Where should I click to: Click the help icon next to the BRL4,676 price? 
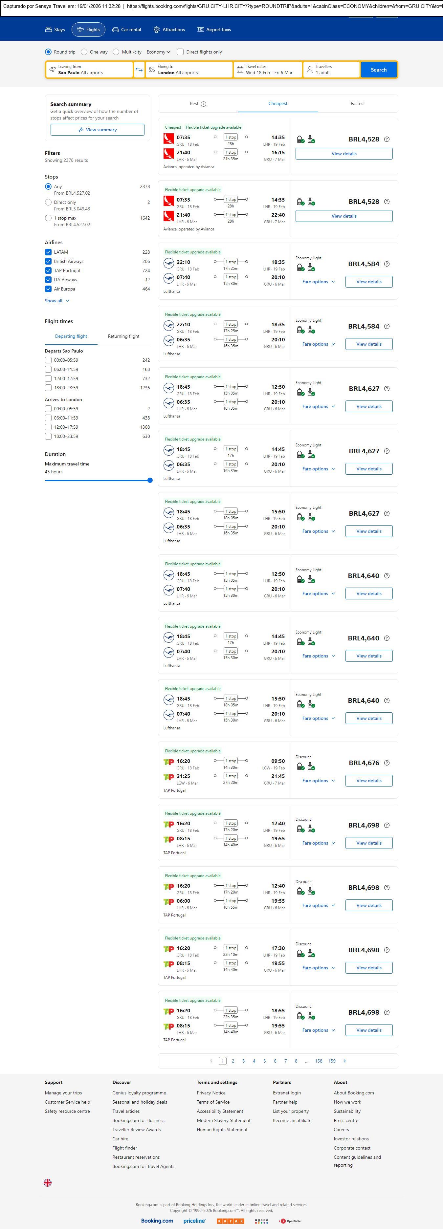[387, 763]
